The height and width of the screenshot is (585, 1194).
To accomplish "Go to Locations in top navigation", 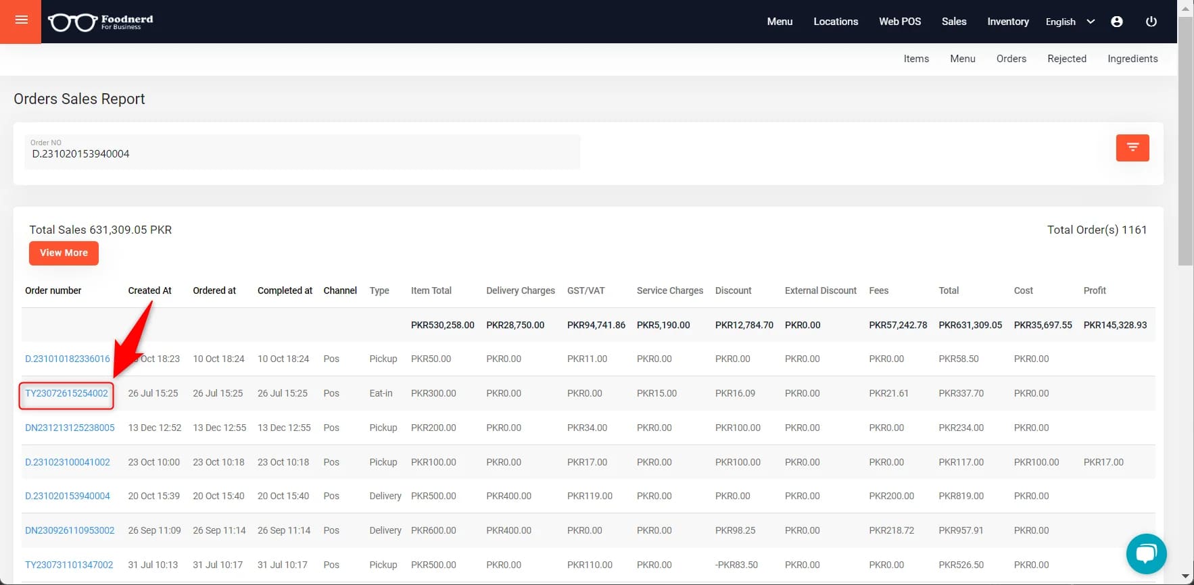I will pos(836,22).
